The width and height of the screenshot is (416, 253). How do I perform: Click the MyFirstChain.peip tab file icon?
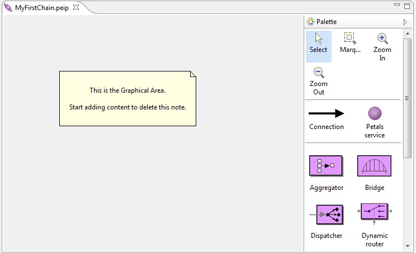pyautogui.click(x=8, y=7)
